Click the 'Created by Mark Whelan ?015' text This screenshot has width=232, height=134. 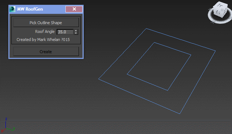[43, 40]
